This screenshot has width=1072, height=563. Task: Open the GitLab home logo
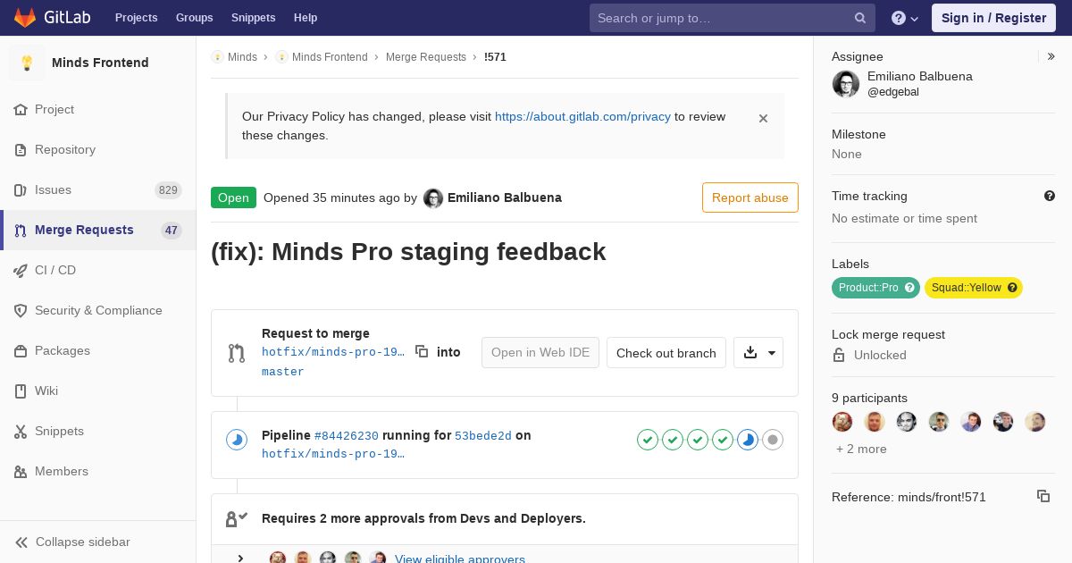point(52,18)
